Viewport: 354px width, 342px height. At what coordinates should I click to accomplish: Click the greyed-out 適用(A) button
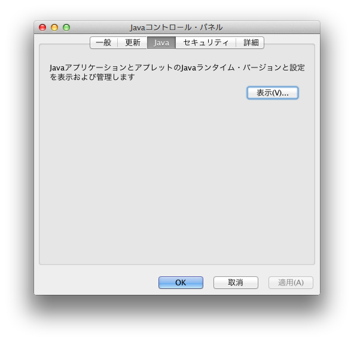291,282
